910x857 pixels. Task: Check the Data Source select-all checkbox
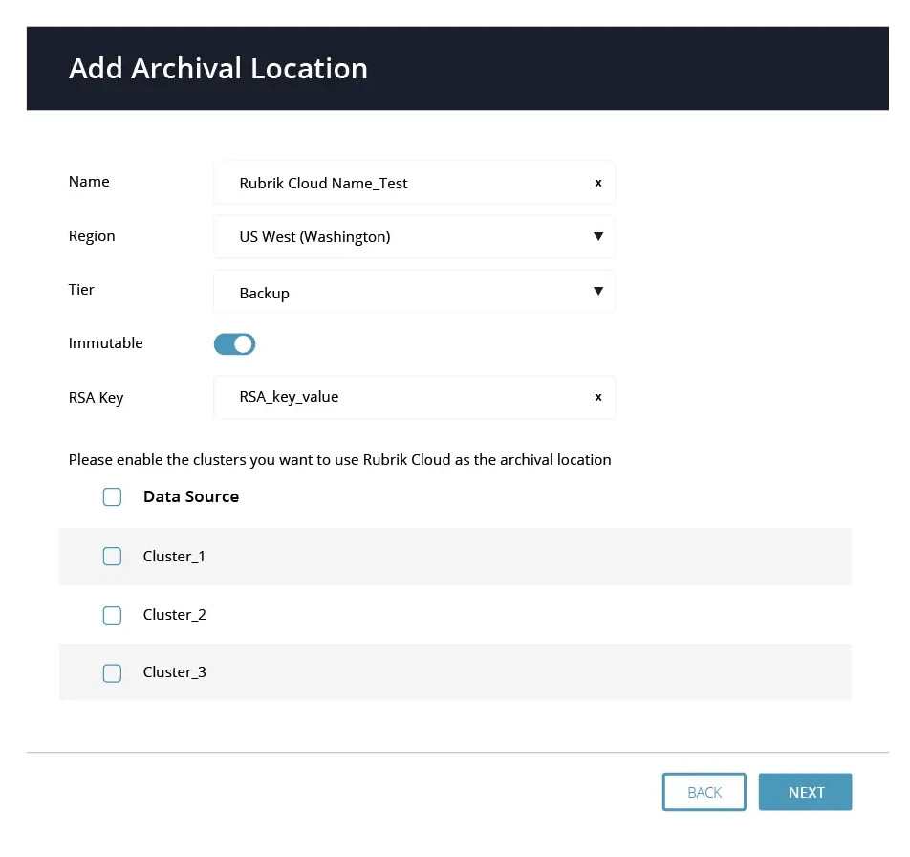point(112,497)
